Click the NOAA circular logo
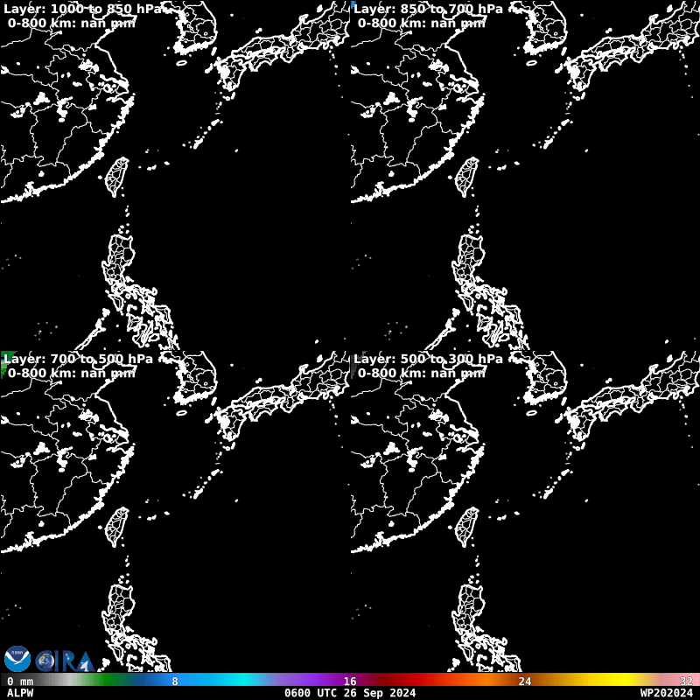This screenshot has width=700, height=700. click(17, 659)
